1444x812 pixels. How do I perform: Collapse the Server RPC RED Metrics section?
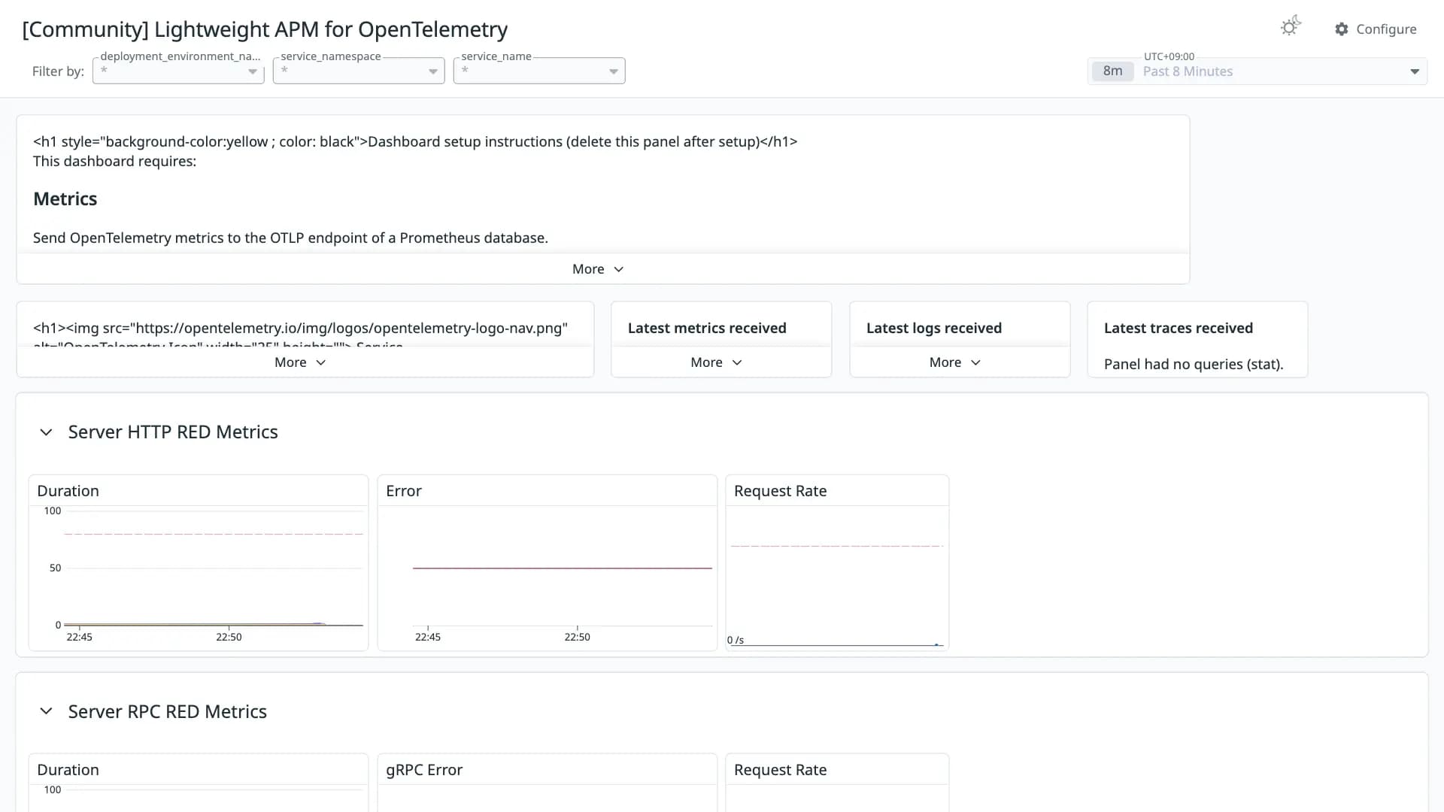coord(46,711)
